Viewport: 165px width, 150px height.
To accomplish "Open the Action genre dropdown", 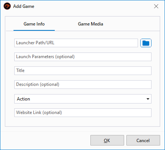I will point(83,99).
